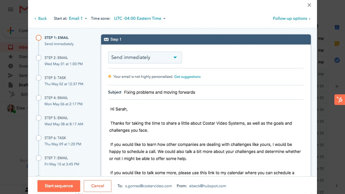The image size is (345, 194).
Task: Select the Step 3 Task timeline circle
Action: coord(39,78)
